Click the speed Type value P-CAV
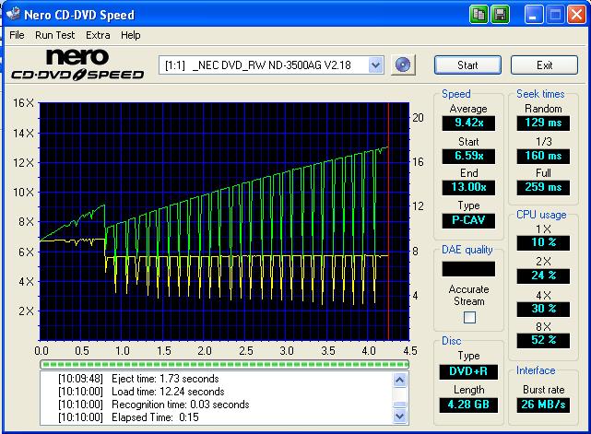The height and width of the screenshot is (434, 591). 468,220
